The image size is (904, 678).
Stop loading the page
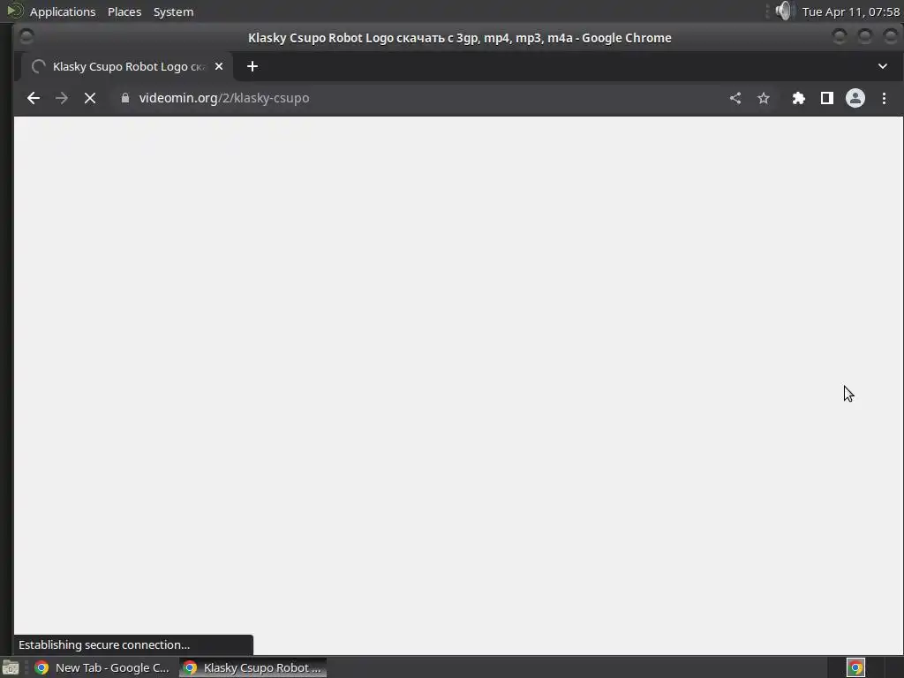click(x=90, y=98)
